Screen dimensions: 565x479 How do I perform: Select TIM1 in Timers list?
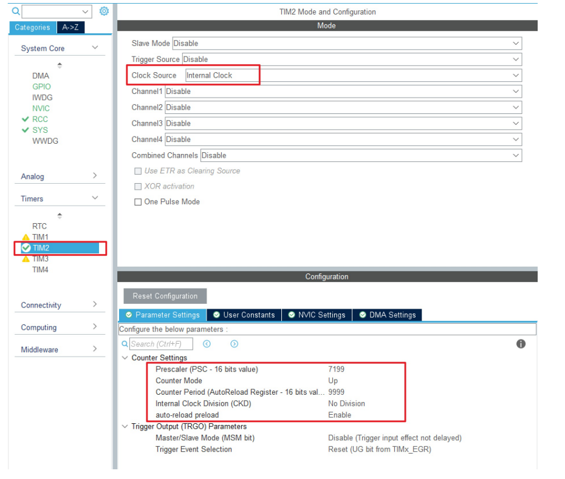coord(40,237)
